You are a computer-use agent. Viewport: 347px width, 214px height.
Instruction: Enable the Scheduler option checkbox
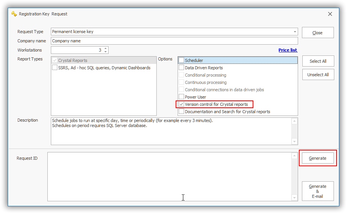tap(181, 60)
